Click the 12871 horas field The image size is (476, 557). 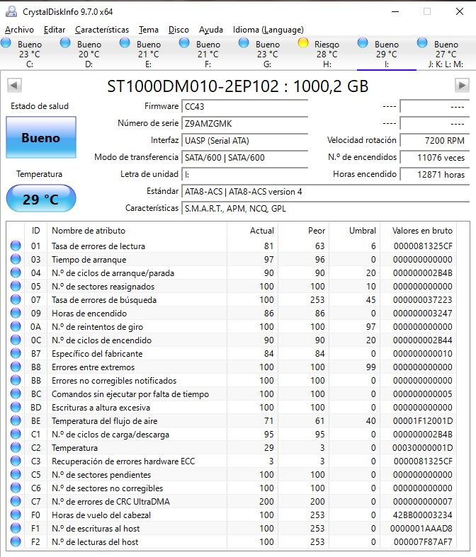tap(434, 174)
